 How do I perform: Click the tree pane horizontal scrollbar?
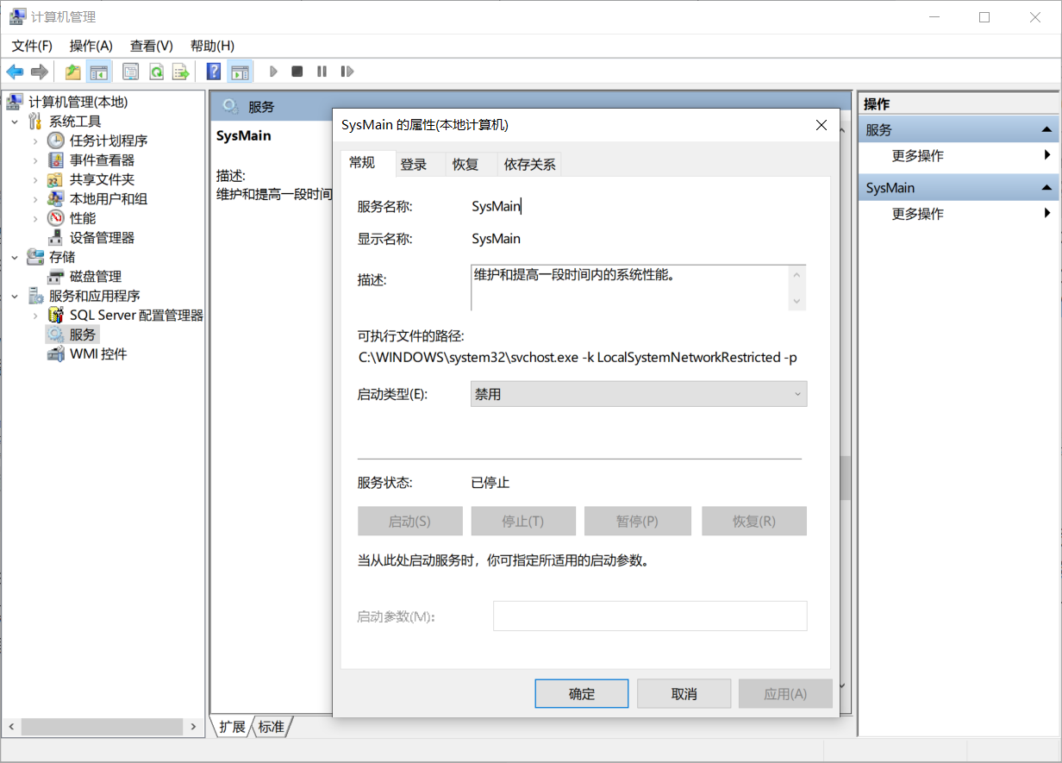103,728
